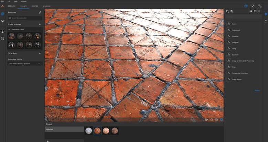Screen dimensions: 268x142
Task: Open the Help menu
Action: (x=16, y=1)
